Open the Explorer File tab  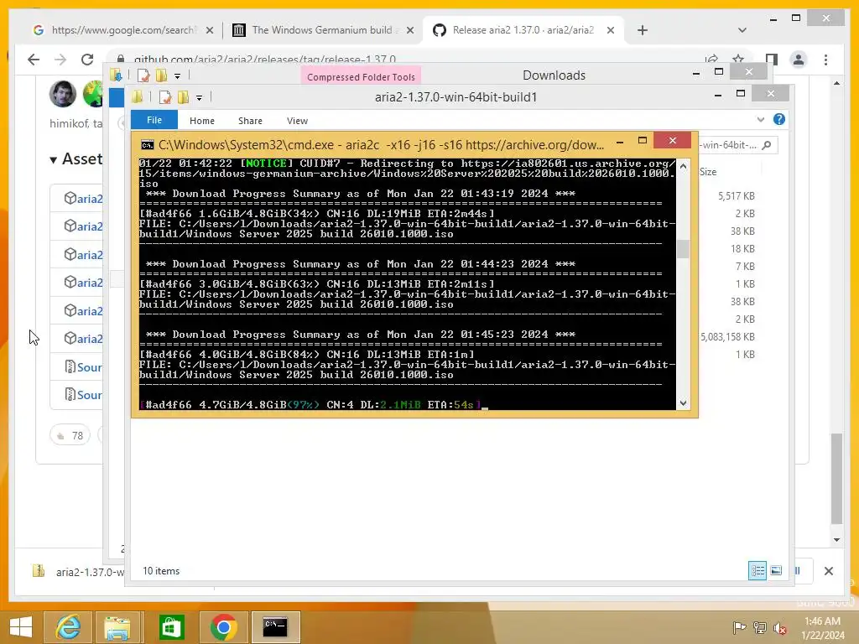pos(154,120)
